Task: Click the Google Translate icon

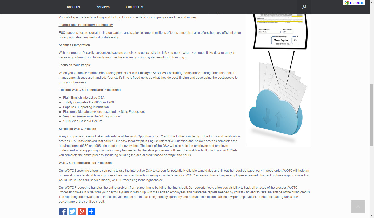Action: pyautogui.click(x=346, y=3)
